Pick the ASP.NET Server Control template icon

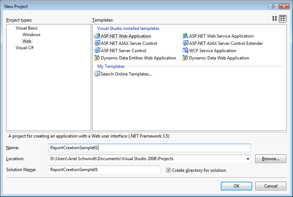point(97,51)
